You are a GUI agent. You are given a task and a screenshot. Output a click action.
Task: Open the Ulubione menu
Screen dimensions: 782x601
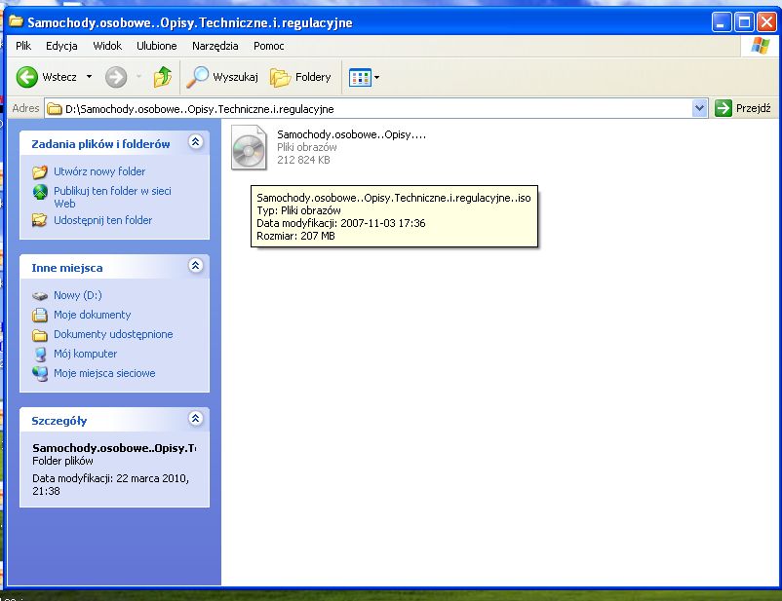[x=156, y=46]
